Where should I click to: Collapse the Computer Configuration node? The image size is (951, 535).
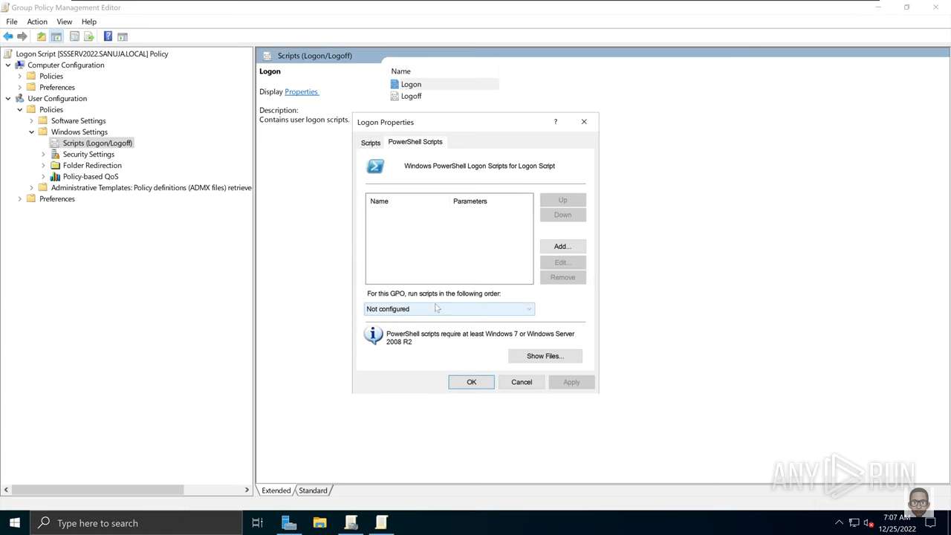[x=8, y=65]
